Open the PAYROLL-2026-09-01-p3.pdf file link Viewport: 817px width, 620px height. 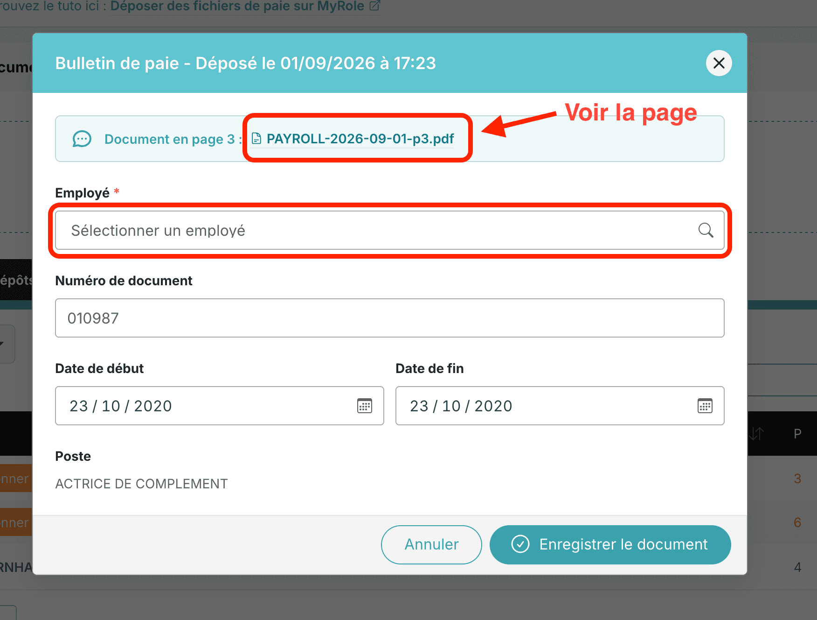click(x=360, y=139)
